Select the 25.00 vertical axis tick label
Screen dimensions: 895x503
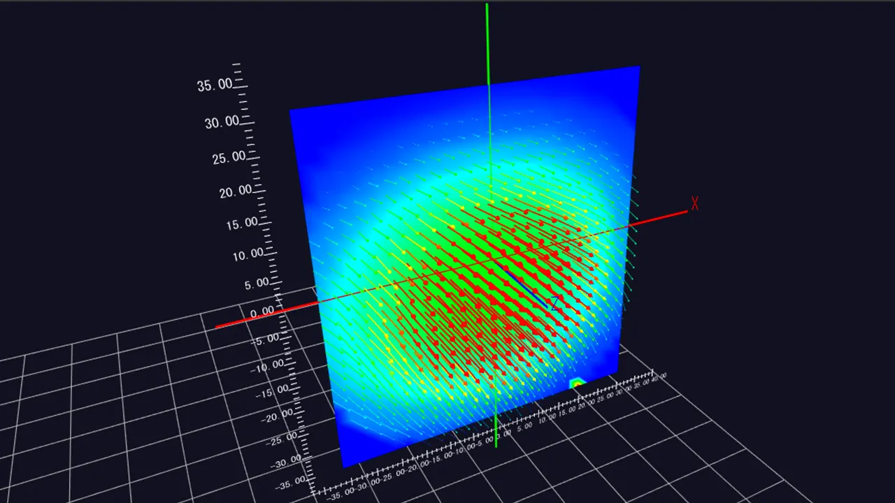click(229, 156)
